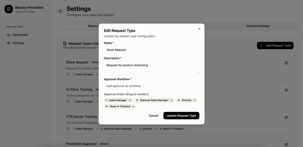303x147 pixels.
Task: Remove Director from approval order
Action: coord(195,100)
